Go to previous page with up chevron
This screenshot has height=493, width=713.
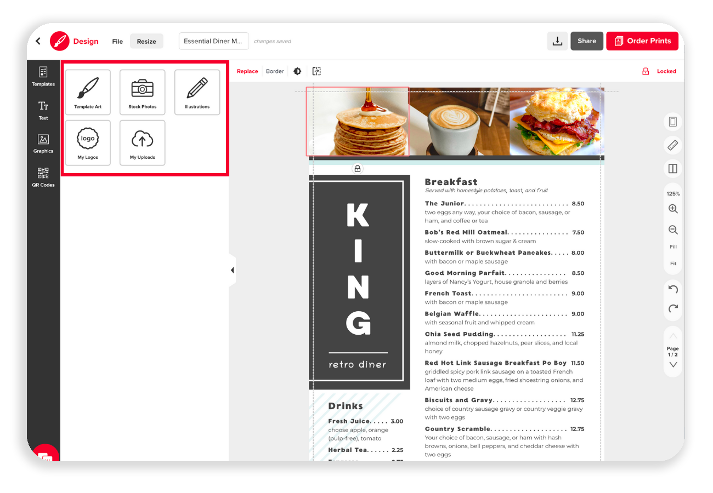coord(673,336)
